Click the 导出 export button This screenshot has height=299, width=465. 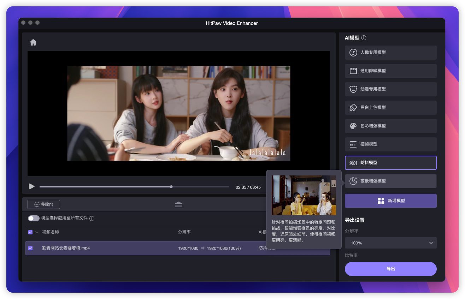(390, 269)
